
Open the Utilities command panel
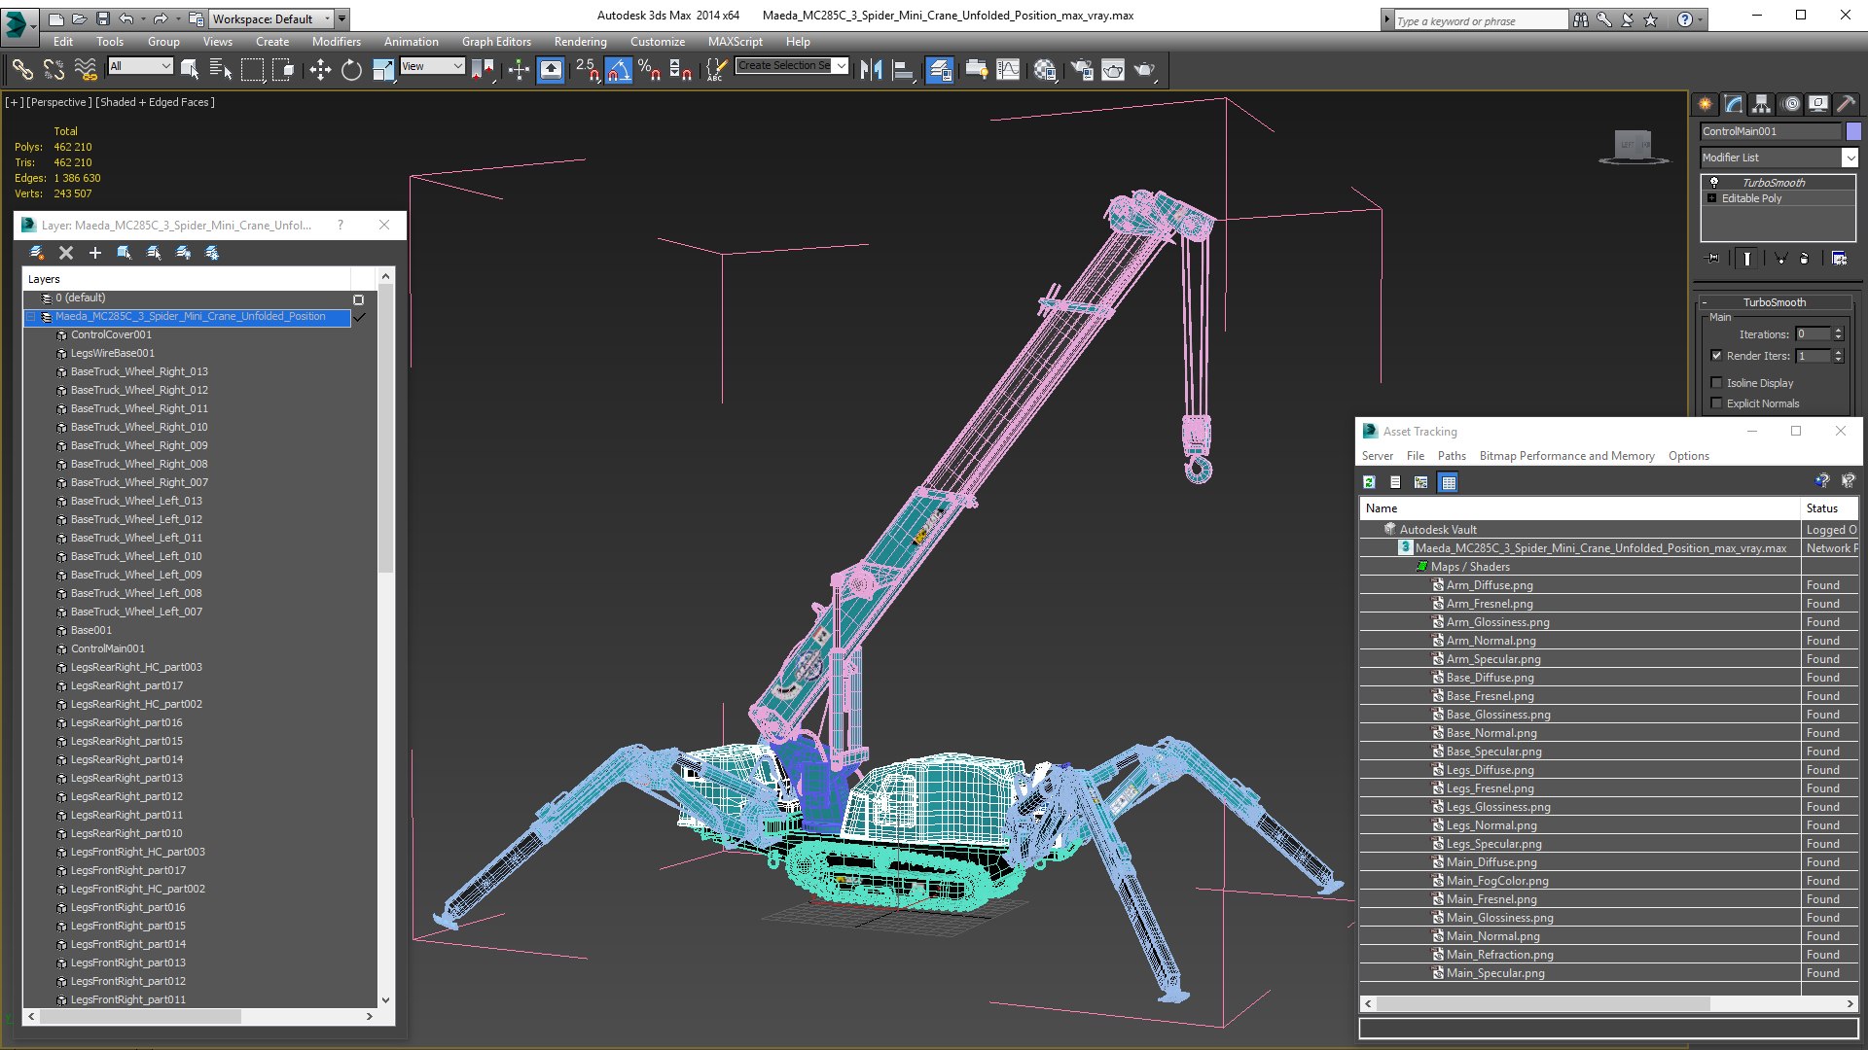click(x=1847, y=104)
